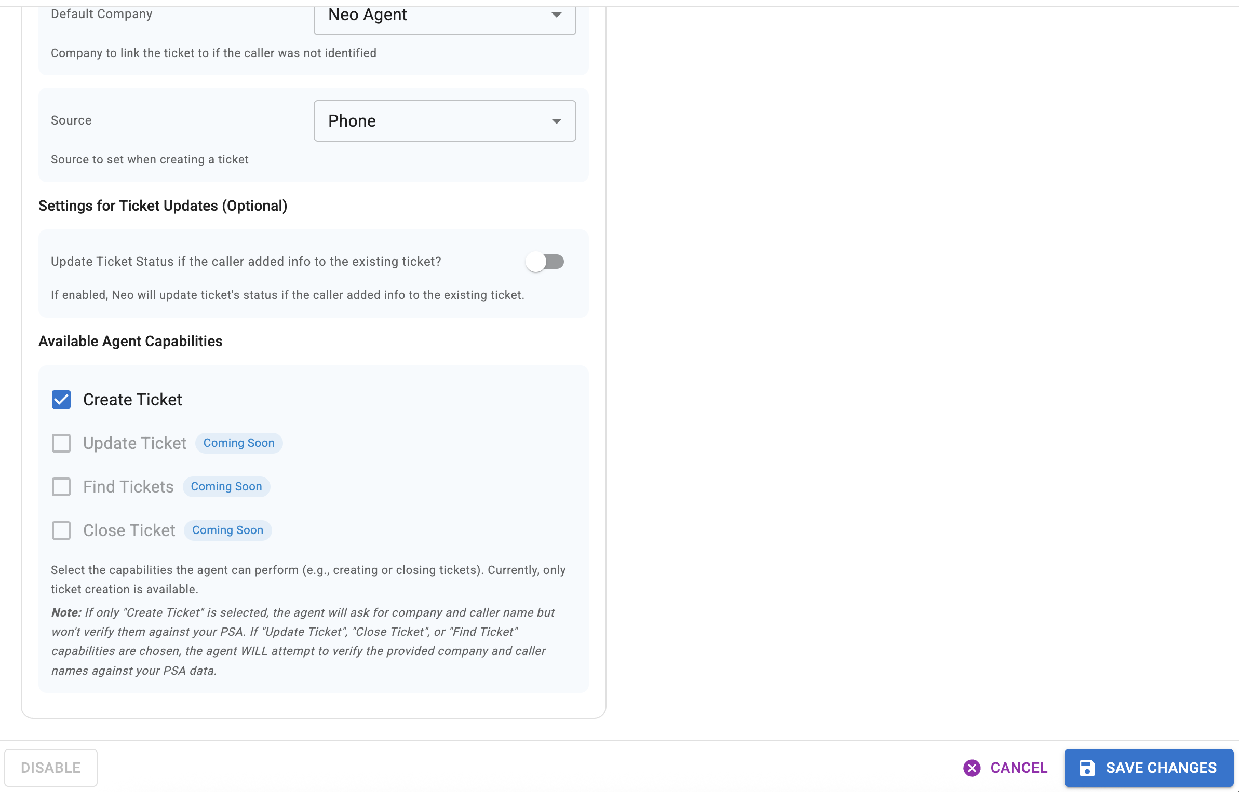Click 'Select the capabilities the agent can perform' text
This screenshot has height=792, width=1239.
point(308,579)
